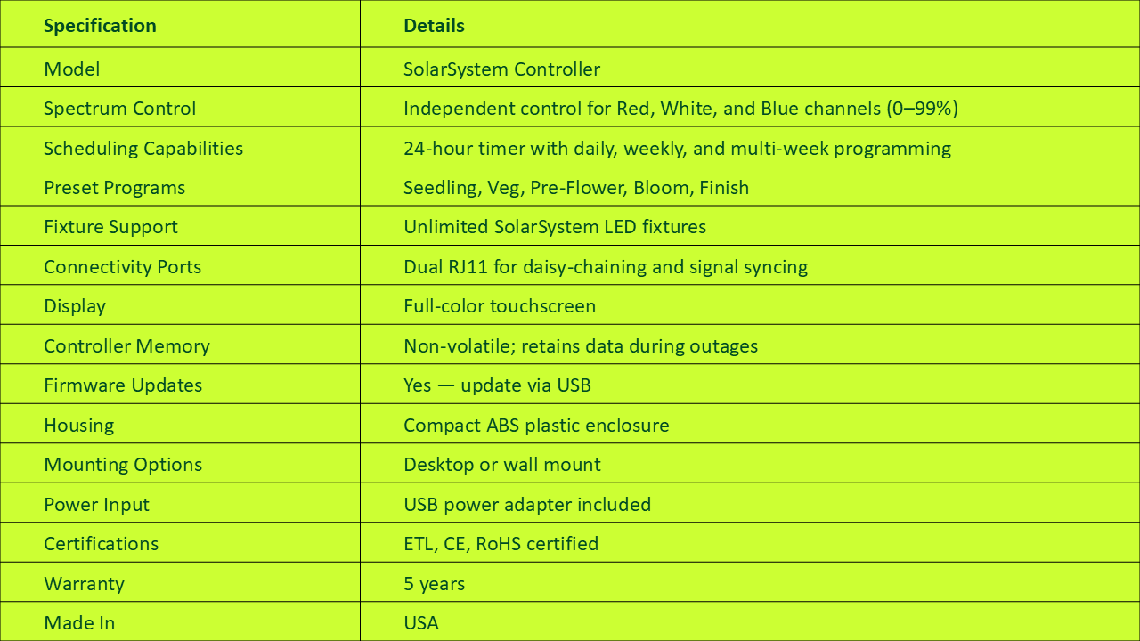The image size is (1140, 641).
Task: Select the Spectrum Control label cell
Action: coord(119,109)
